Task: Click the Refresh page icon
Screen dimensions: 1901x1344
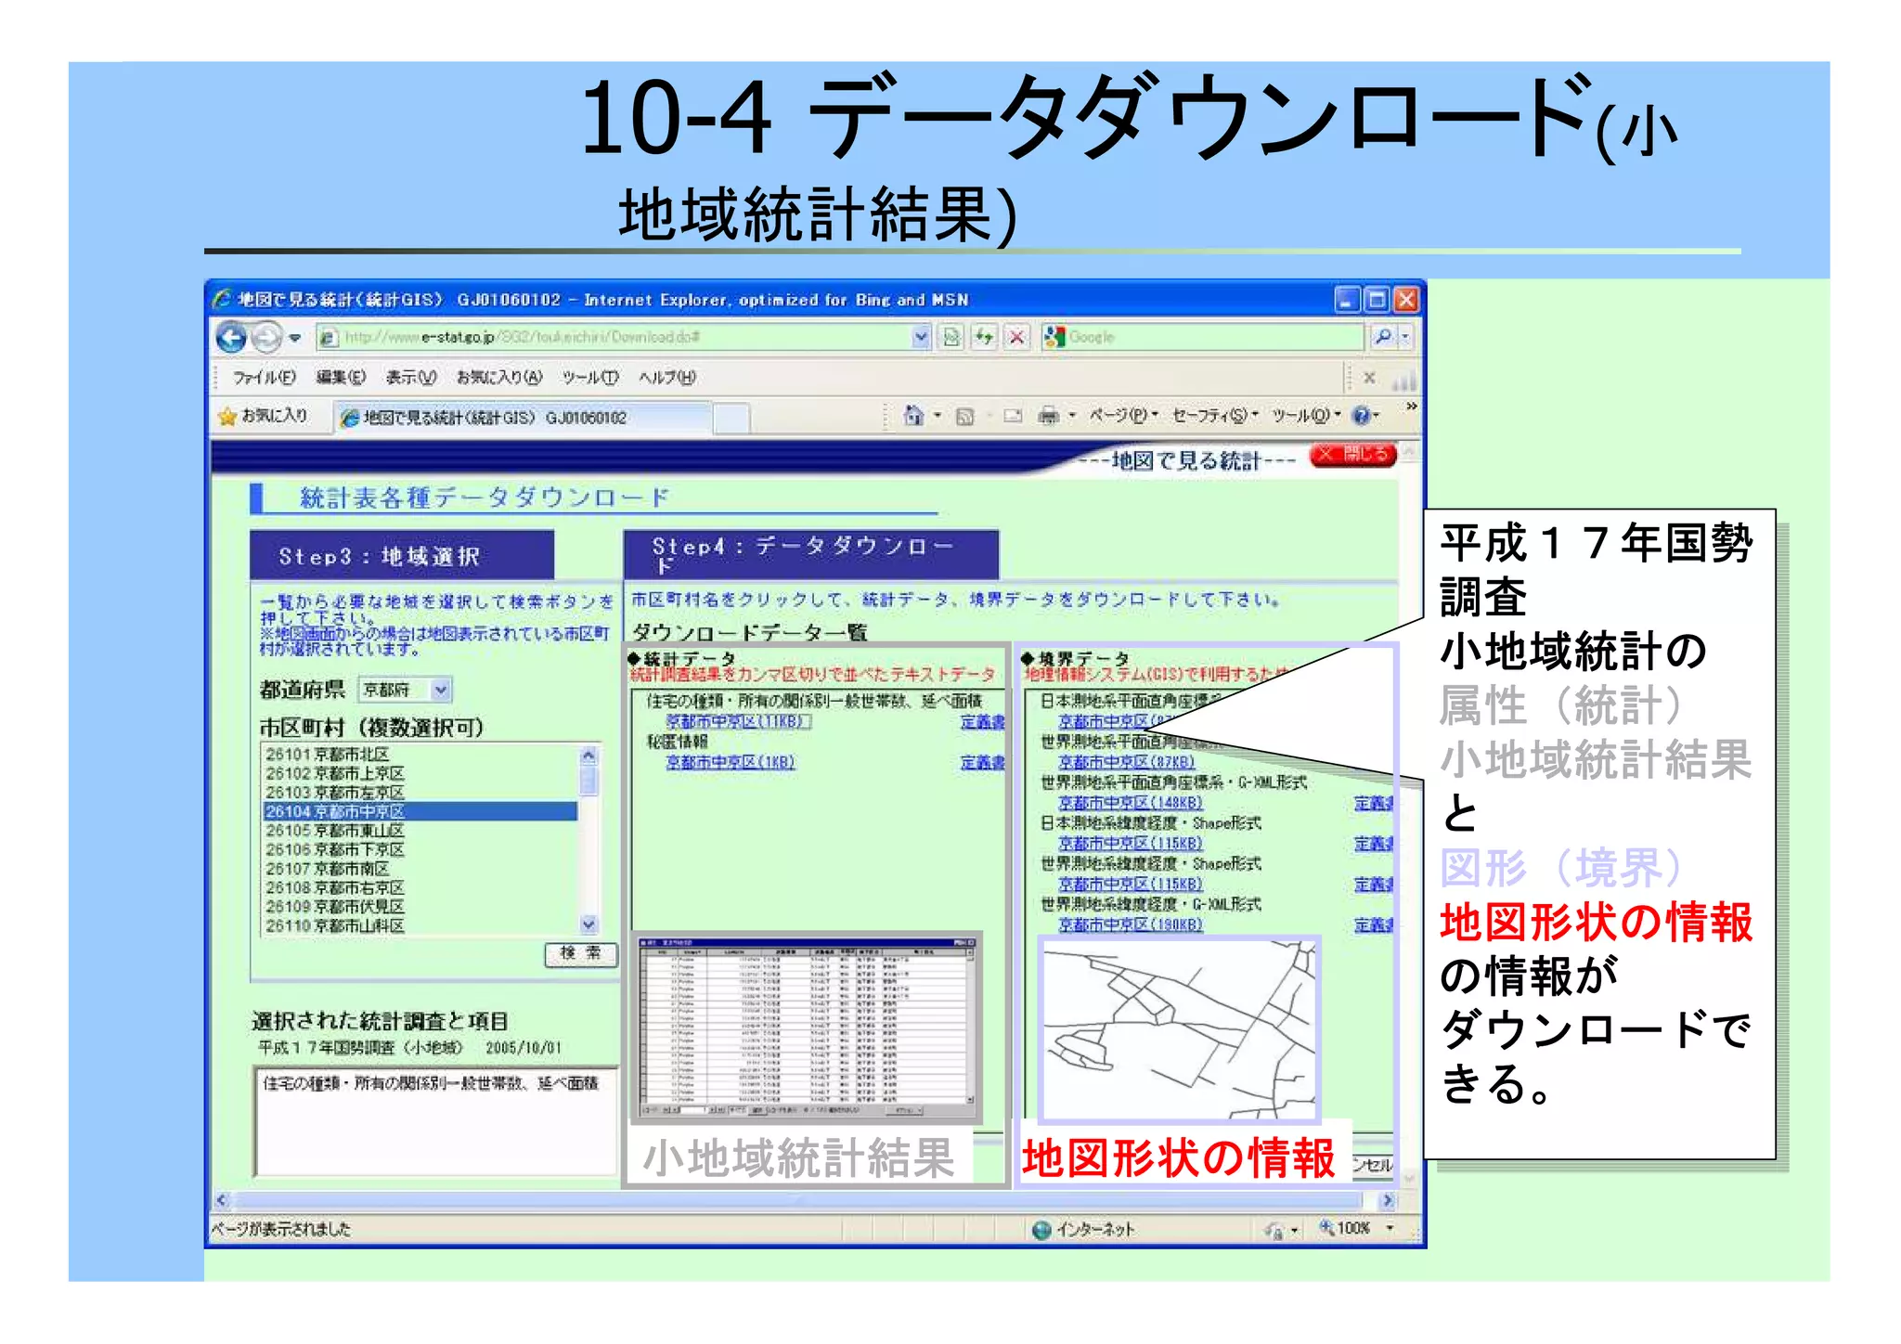Action: [984, 338]
